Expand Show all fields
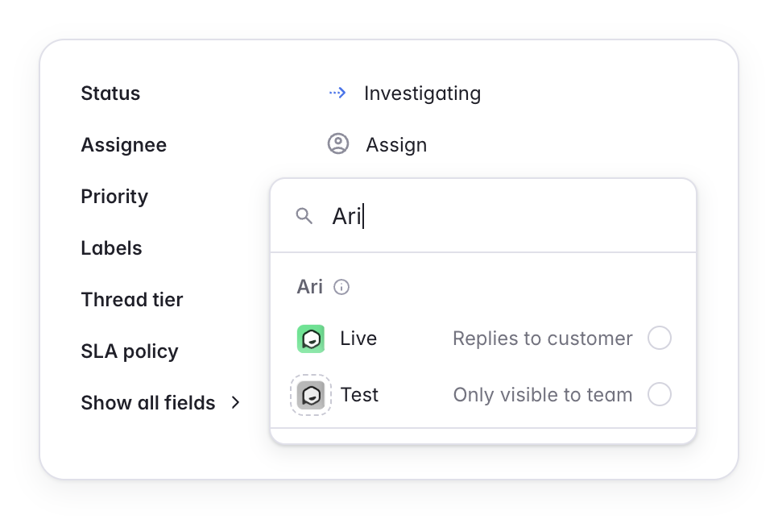Image resolution: width=778 pixels, height=532 pixels. click(x=160, y=402)
